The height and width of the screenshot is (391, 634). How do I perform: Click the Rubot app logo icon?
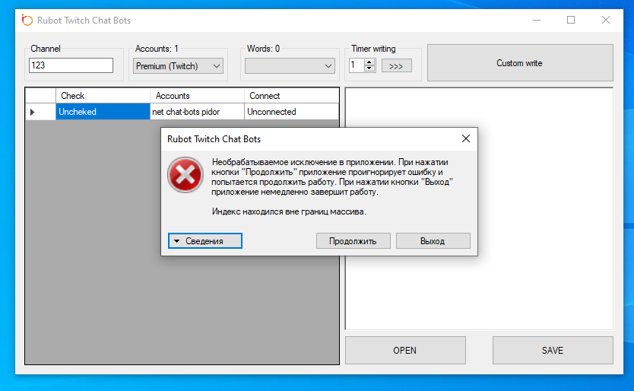[27, 20]
